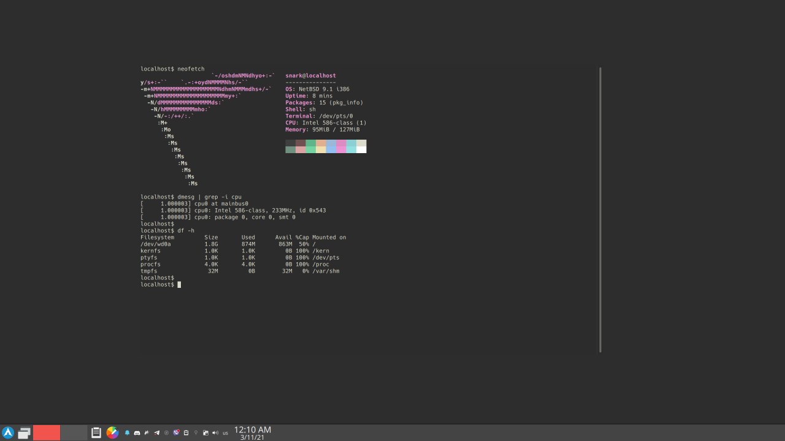Open the notepad application in the taskbar
This screenshot has height=441, width=785.
tap(96, 432)
